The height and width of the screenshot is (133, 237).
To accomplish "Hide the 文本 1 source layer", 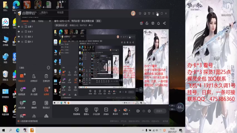I will pos(19,32).
